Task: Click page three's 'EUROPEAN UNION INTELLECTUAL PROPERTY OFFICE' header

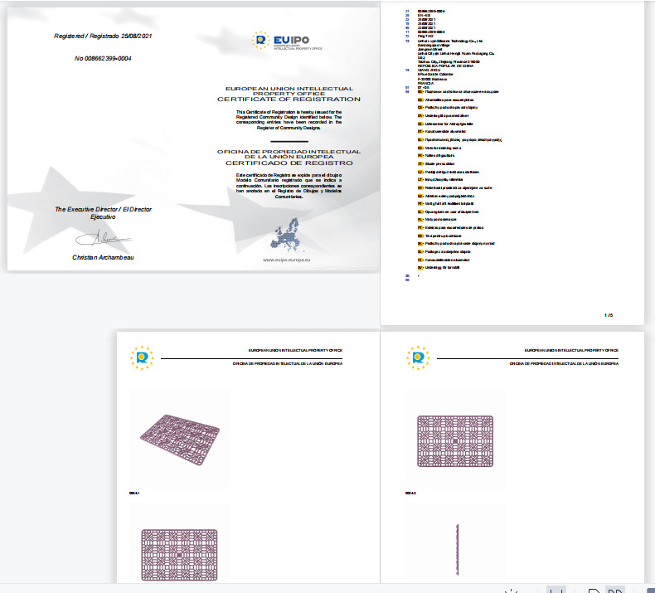Action: tap(295, 350)
